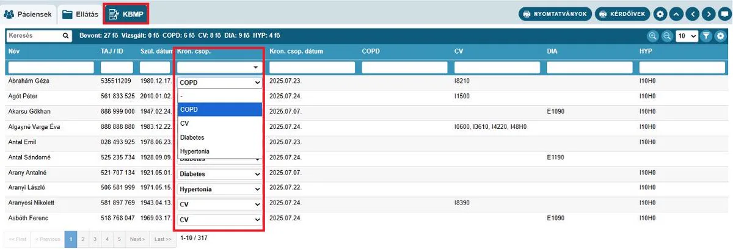Zoom in the table view
This screenshot has width=733, height=249.
click(x=653, y=36)
